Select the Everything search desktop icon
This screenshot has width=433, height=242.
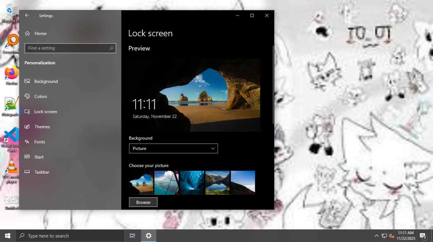tap(11, 44)
